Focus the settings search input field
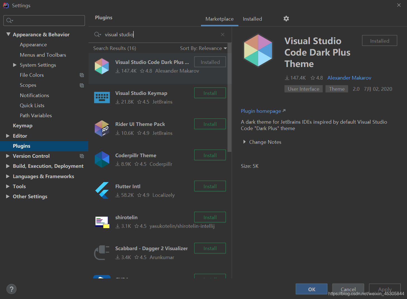This screenshot has height=299, width=407. tap(44, 21)
